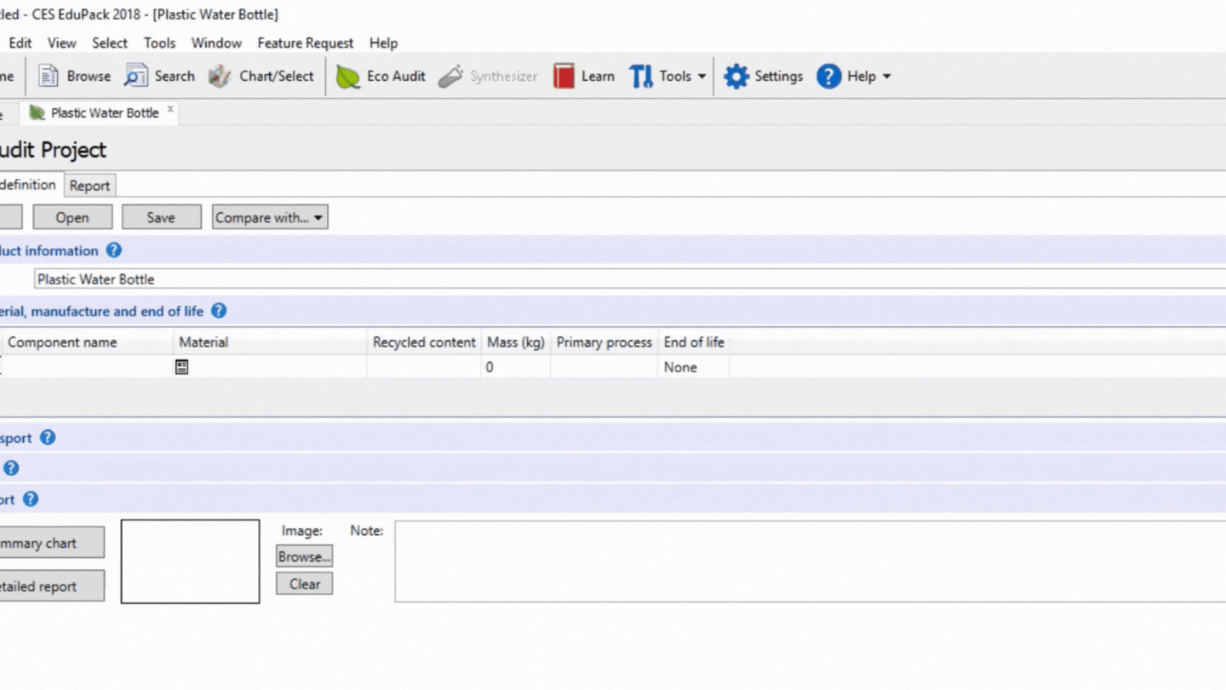Screen dimensions: 1226x690
Task: Open the Window menu
Action: tap(216, 43)
